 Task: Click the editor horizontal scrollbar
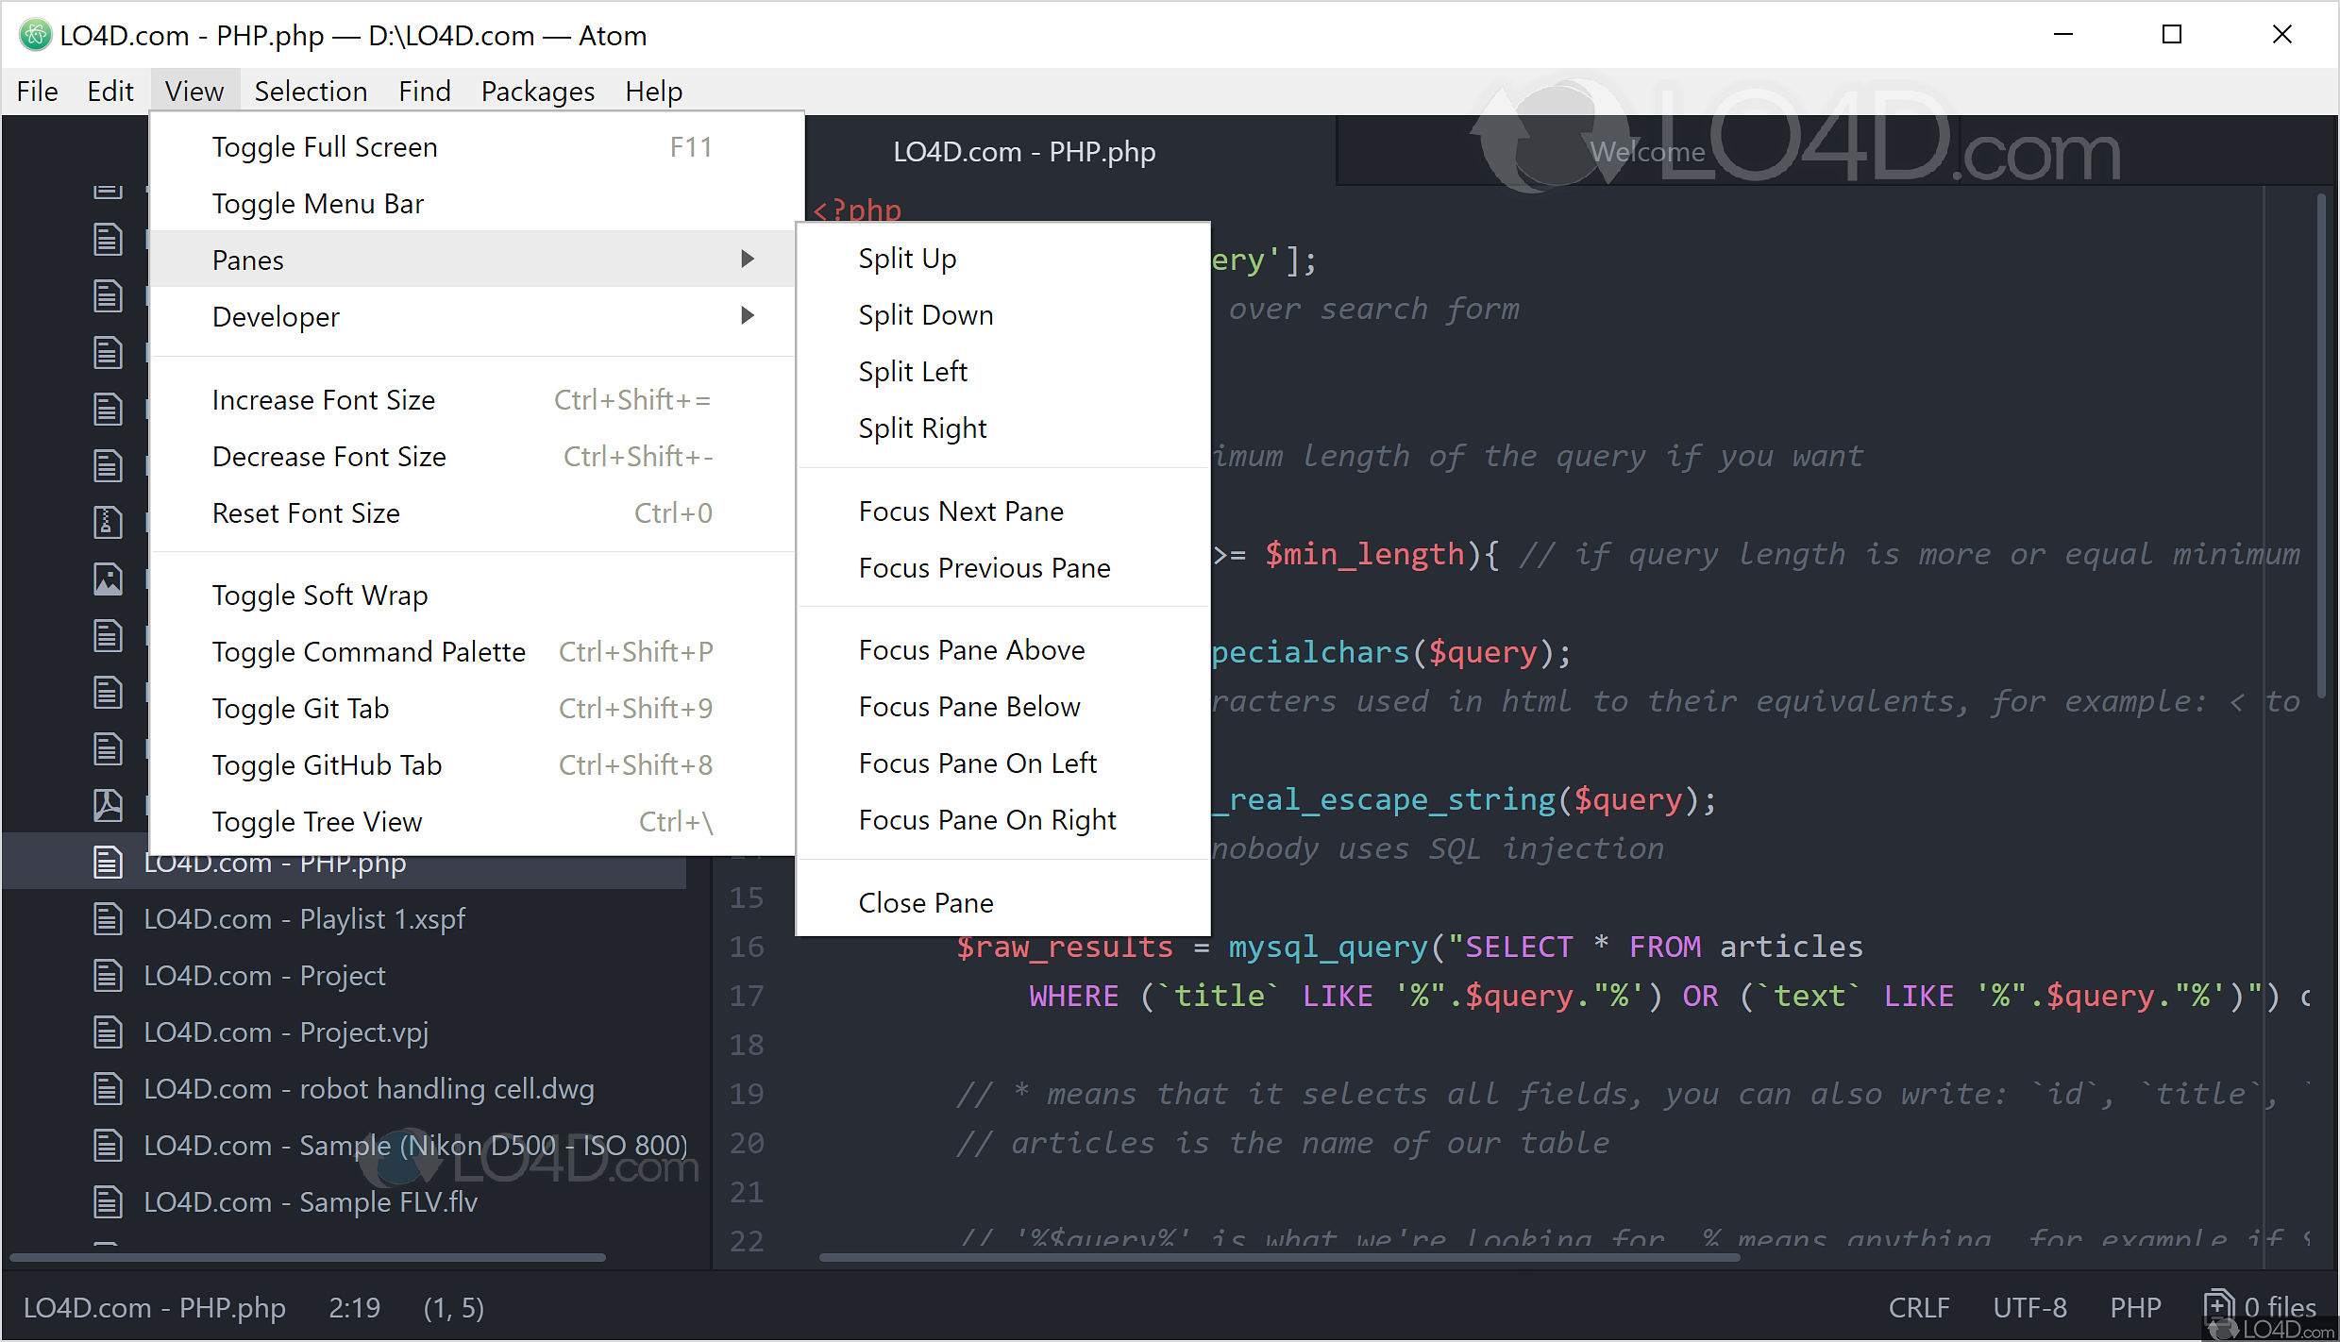1278,1257
